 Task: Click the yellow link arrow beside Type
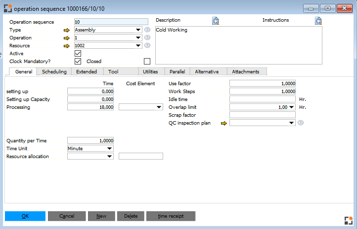coord(67,30)
